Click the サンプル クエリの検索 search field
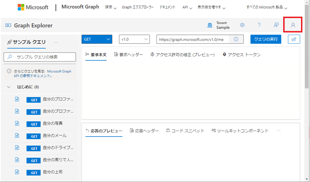 pyautogui.click(x=40, y=57)
